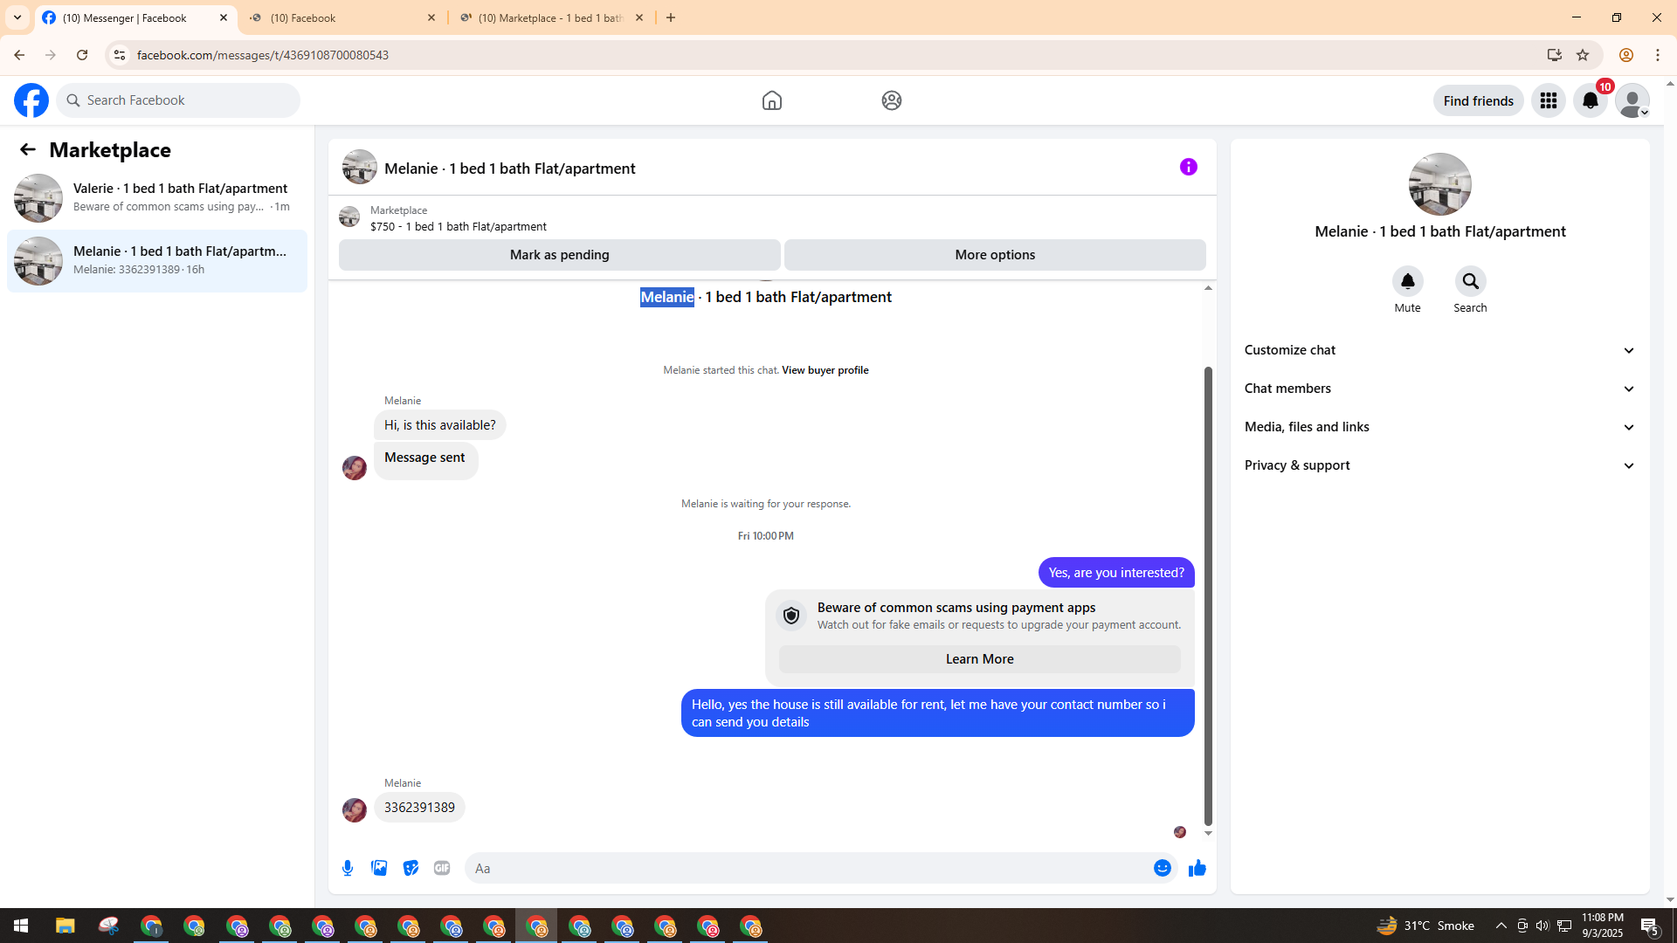
Task: Open conversation information purple icon
Action: click(x=1189, y=167)
